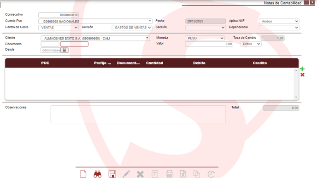Search records with the binoculars icon
This screenshot has width=317, height=178.
pyautogui.click(x=97, y=174)
